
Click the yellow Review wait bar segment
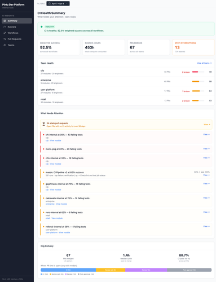pos(111,270)
